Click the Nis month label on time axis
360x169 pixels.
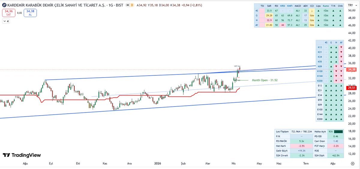pyautogui.click(x=234, y=164)
